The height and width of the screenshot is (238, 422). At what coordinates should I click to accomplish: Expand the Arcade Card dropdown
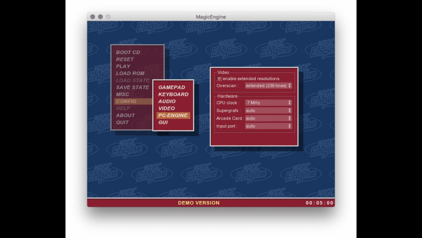click(268, 119)
